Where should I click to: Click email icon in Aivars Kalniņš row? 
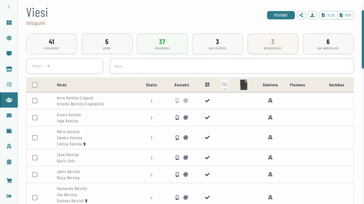[186, 118]
